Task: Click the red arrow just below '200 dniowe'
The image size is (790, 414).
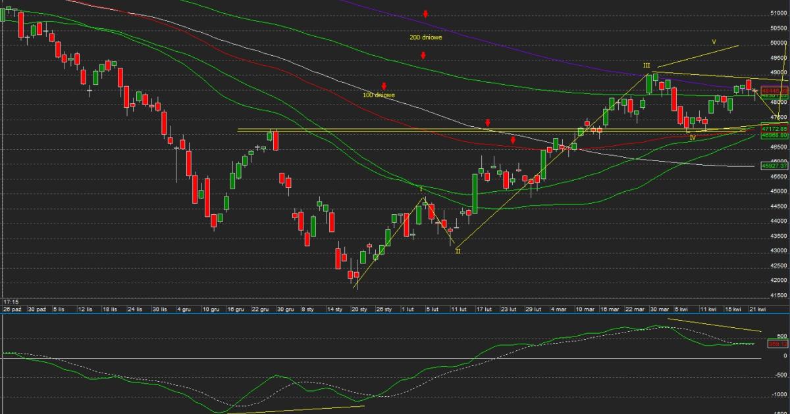Action: point(424,56)
